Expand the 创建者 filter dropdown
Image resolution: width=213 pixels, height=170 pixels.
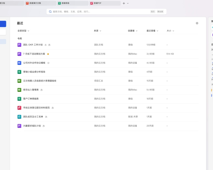[133, 31]
